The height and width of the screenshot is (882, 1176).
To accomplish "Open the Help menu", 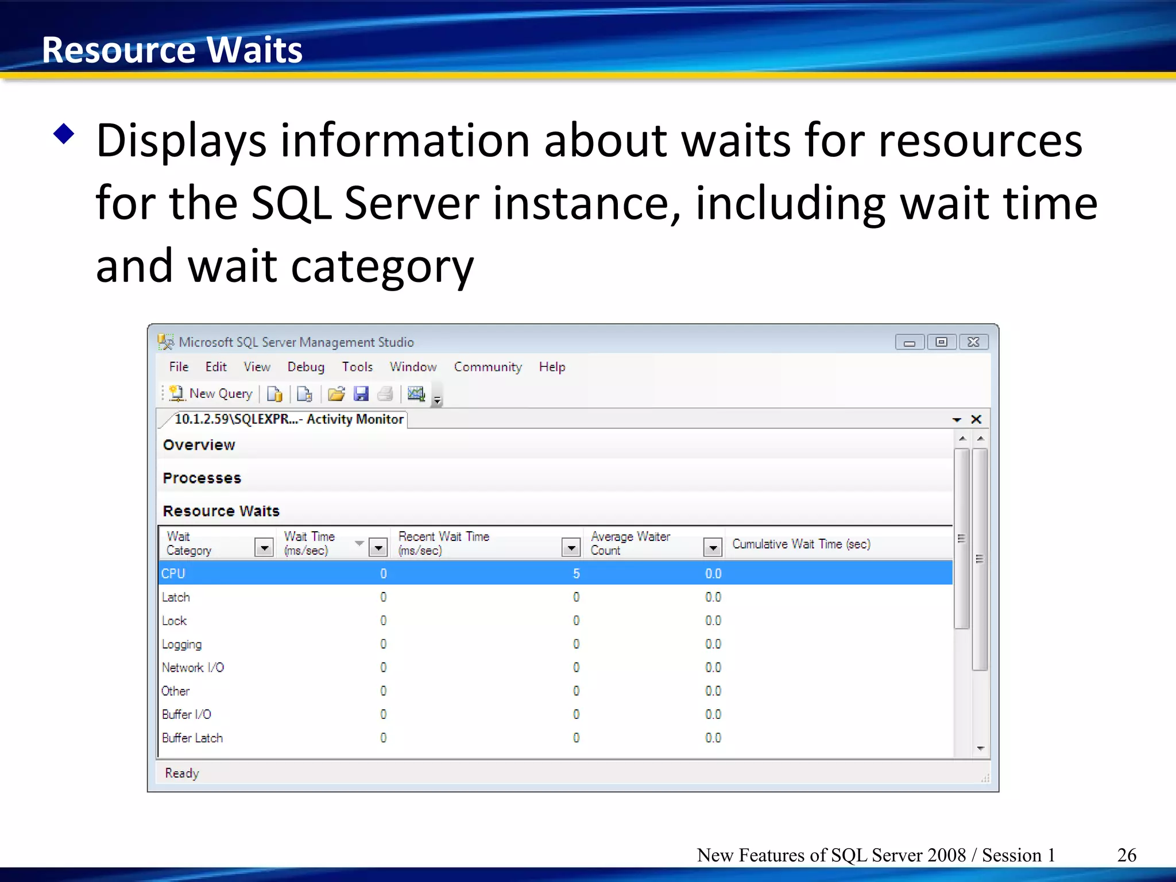I will pyautogui.click(x=552, y=367).
